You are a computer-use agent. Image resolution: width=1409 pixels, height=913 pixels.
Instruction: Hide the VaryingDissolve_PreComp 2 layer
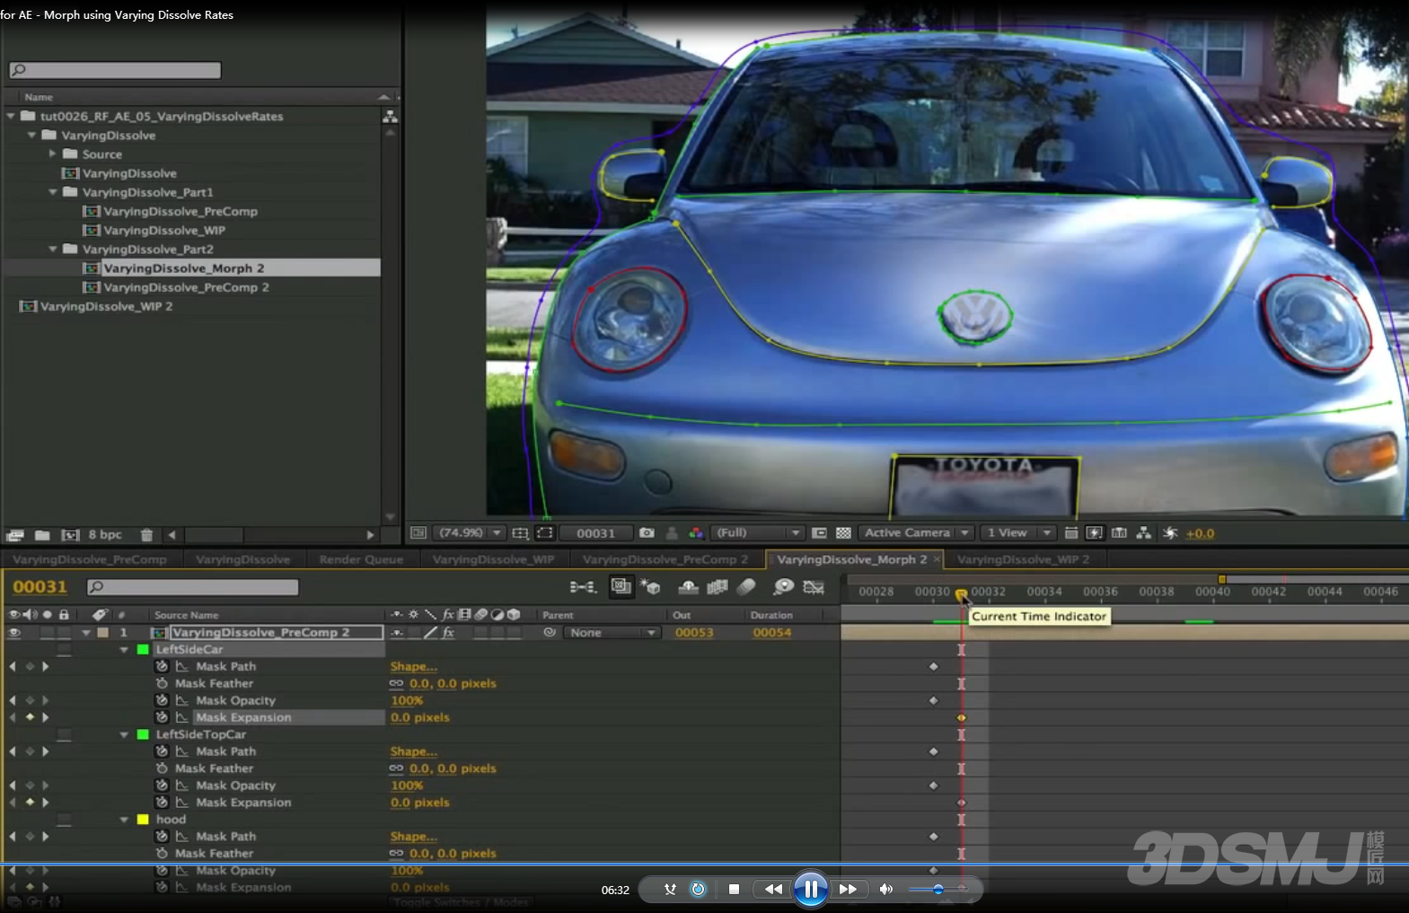(14, 632)
